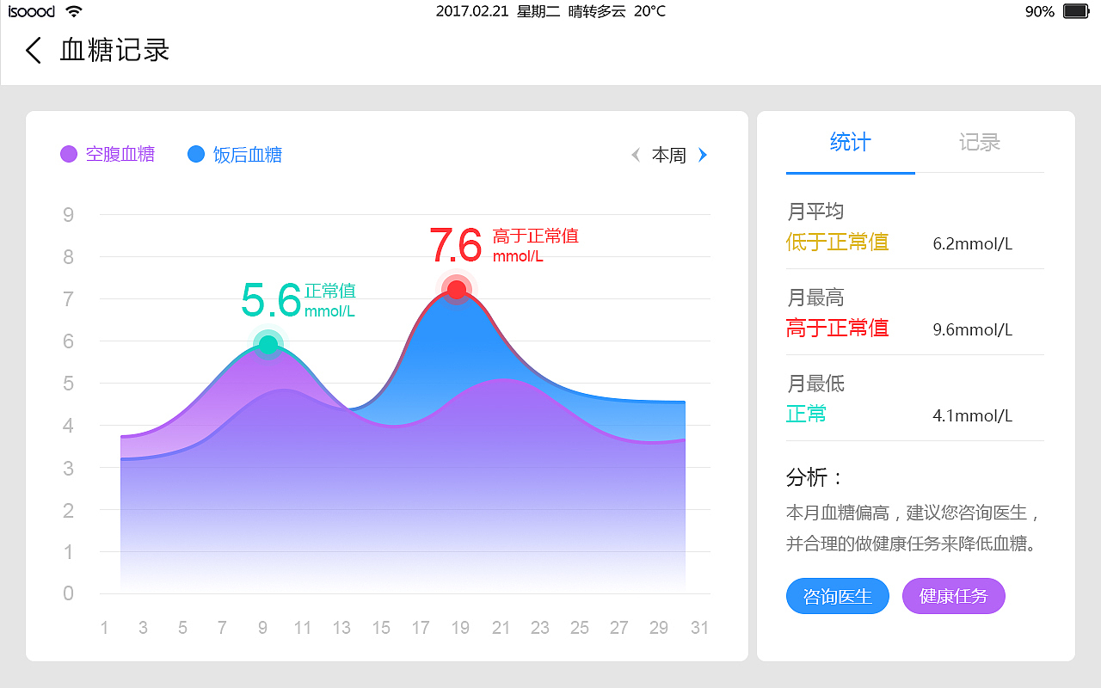Screen dimensions: 1101x688
Task: Select the red 7.6 data point marker
Action: point(455,288)
